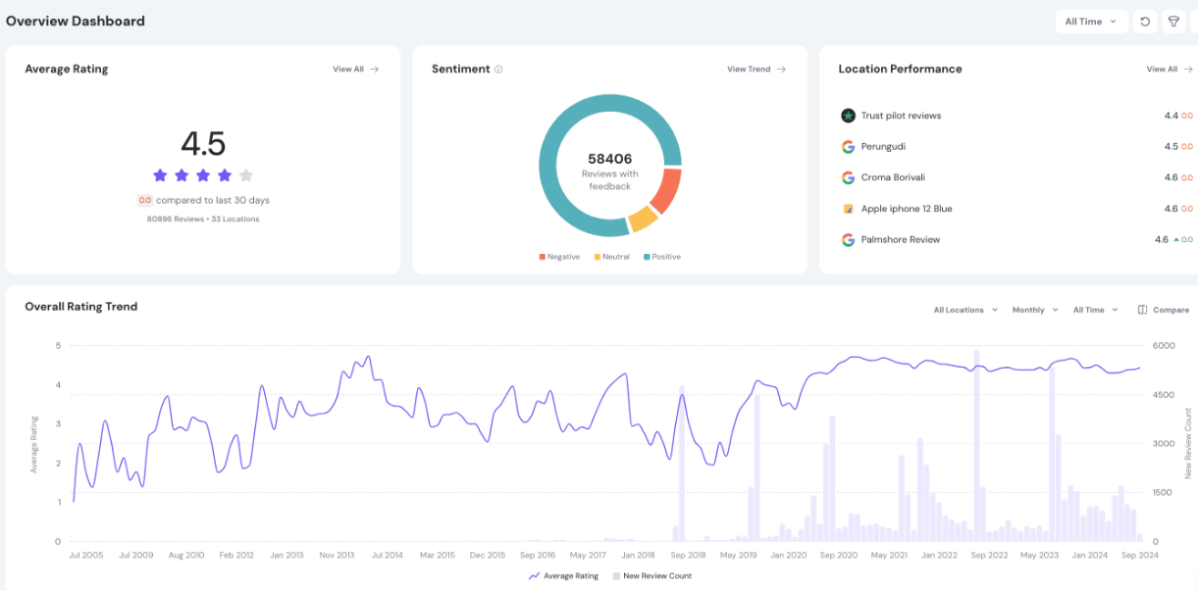Click the refresh icon in the top toolbar

click(x=1145, y=21)
